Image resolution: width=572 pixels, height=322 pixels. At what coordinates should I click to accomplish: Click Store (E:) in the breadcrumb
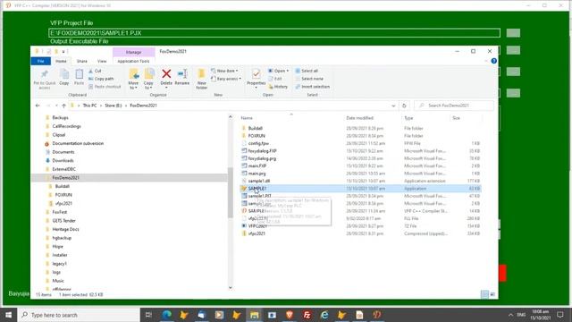coord(114,106)
